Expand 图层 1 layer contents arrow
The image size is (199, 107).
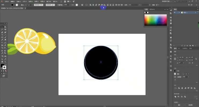[x=179, y=13]
